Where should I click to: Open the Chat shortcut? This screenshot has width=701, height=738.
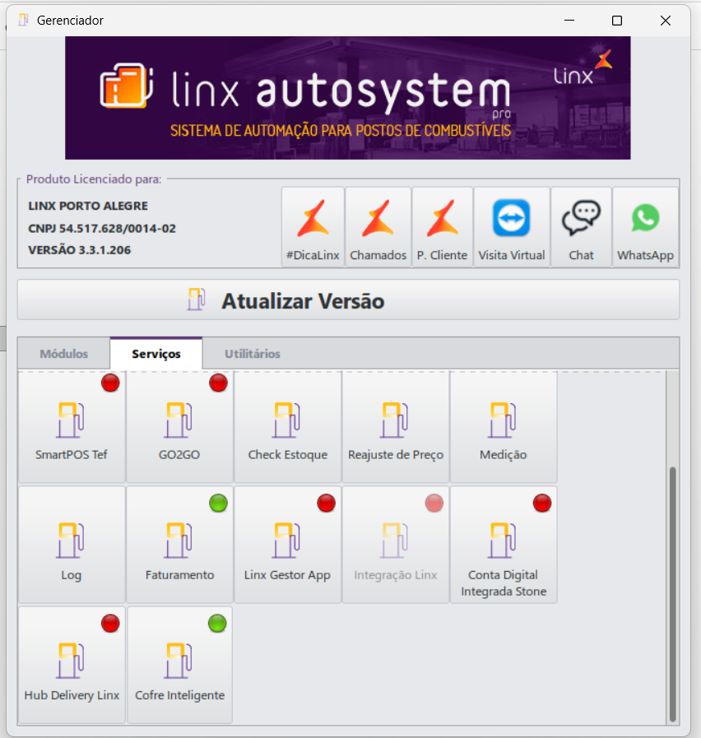581,227
